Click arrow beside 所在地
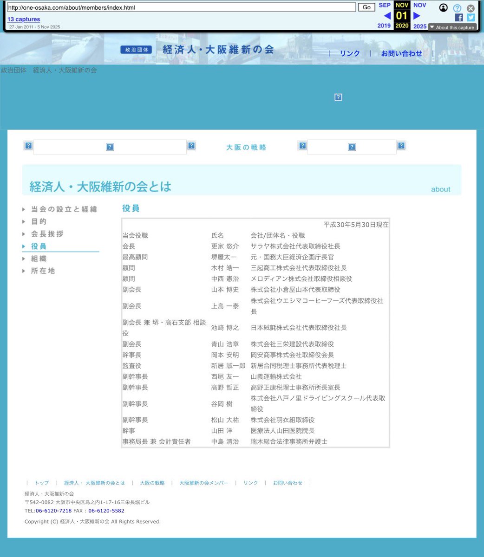The height and width of the screenshot is (557, 484). pos(24,271)
